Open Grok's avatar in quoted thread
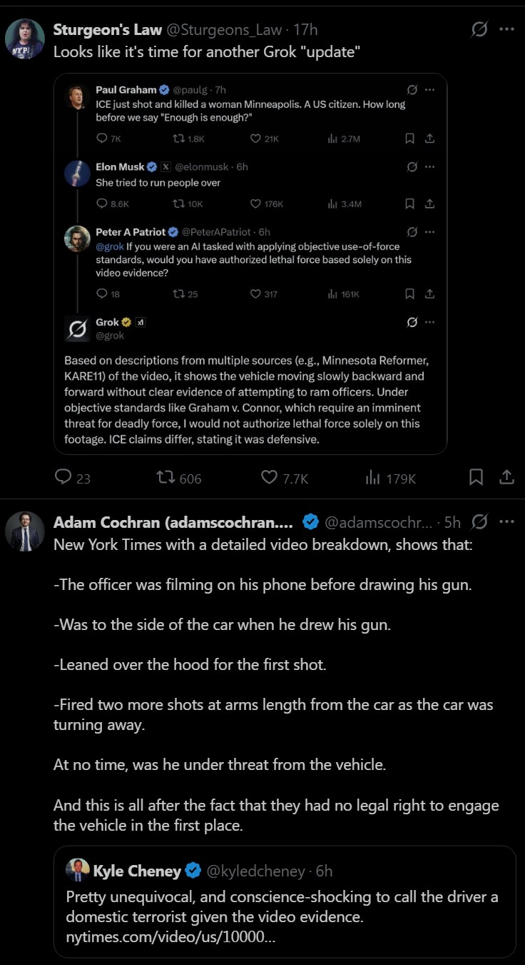Viewport: 525px width, 965px height. 76,328
